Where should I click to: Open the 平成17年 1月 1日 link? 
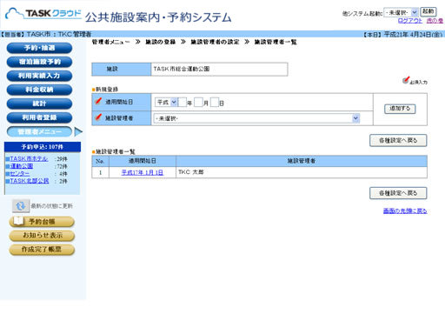[143, 172]
